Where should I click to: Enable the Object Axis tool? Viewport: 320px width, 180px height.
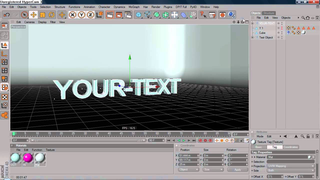(4, 54)
